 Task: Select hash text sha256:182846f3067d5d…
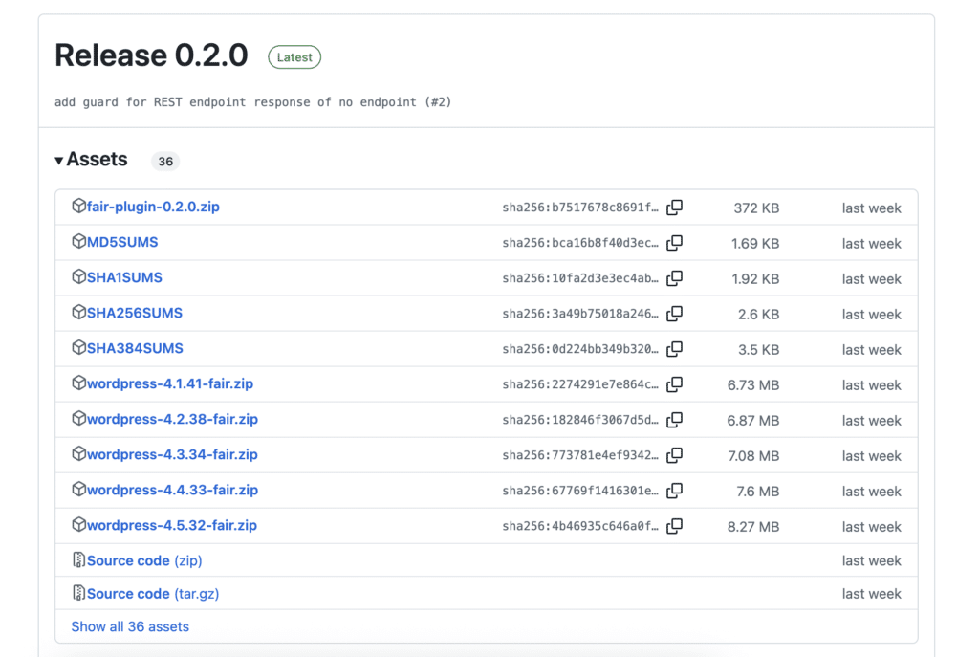[x=580, y=420]
